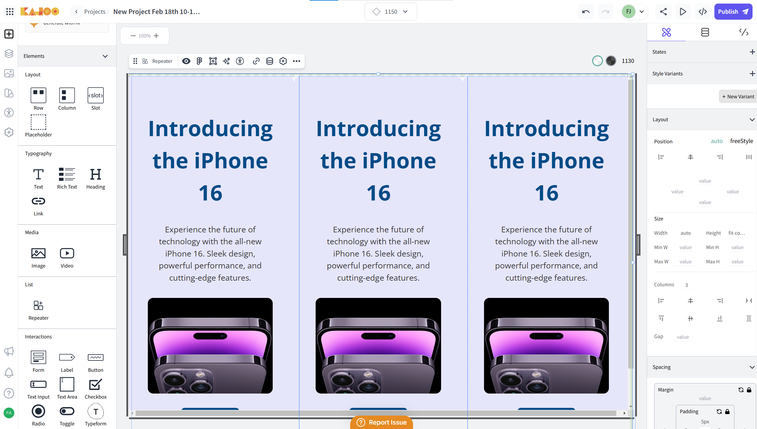Click the Figma import icon in Repeater toolbar
Screen dimensions: 757x429
pyautogui.click(x=199, y=61)
